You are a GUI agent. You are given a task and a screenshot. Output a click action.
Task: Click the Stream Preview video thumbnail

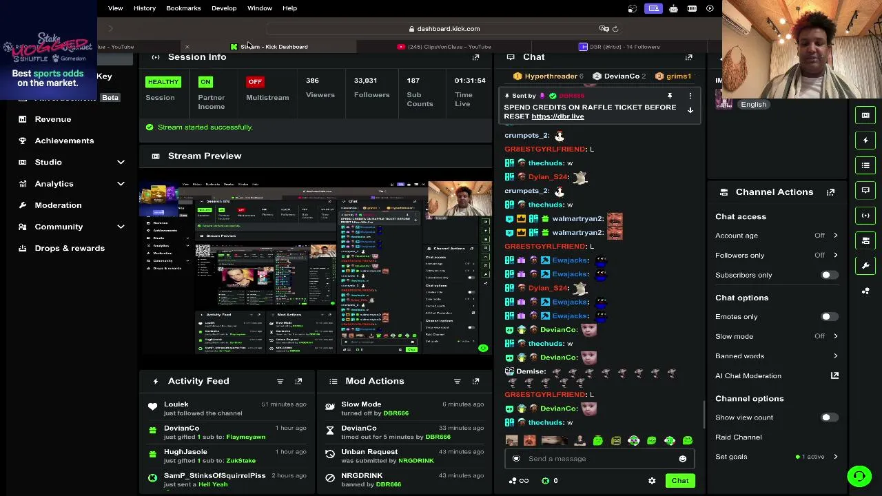[316, 267]
